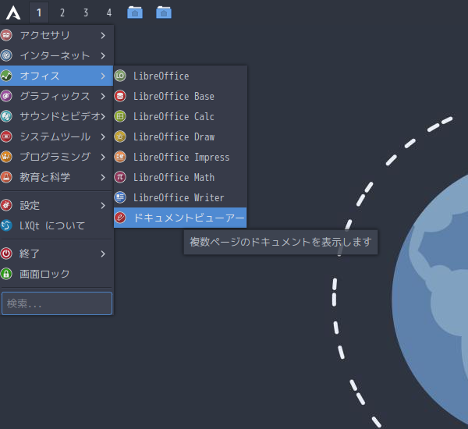Viewport: 468px width, 429px height.
Task: Switch to workspace 3
Action: [86, 12]
